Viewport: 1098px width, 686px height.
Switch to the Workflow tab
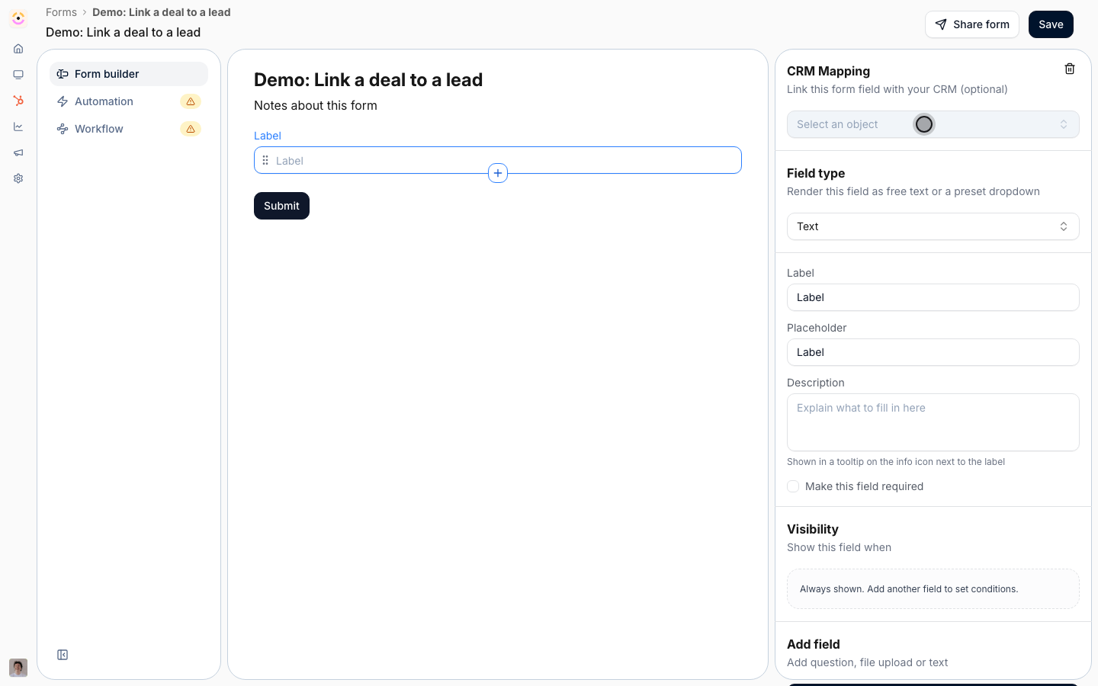click(x=129, y=129)
